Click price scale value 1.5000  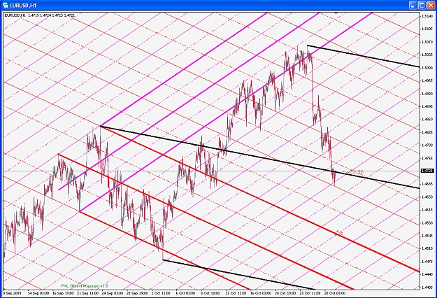pos(427,68)
